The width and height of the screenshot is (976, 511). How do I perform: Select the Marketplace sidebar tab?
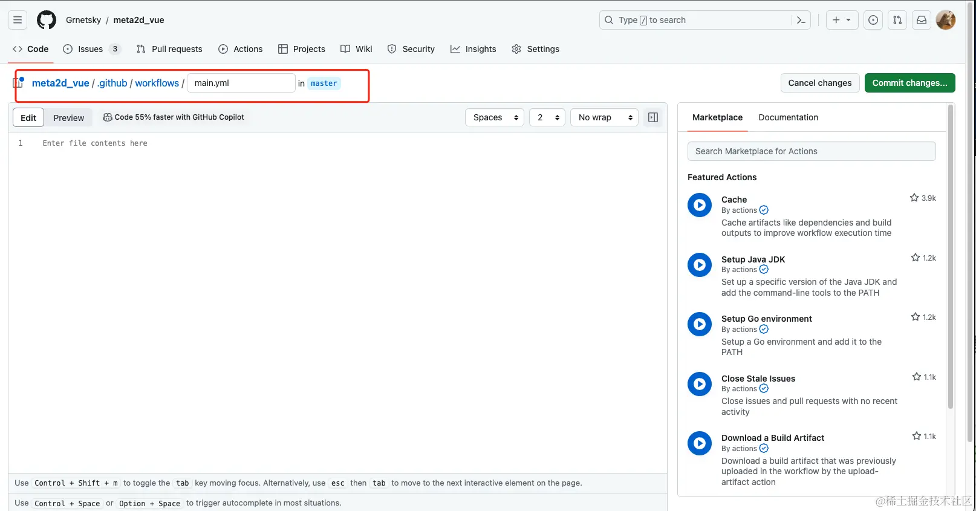(718, 117)
